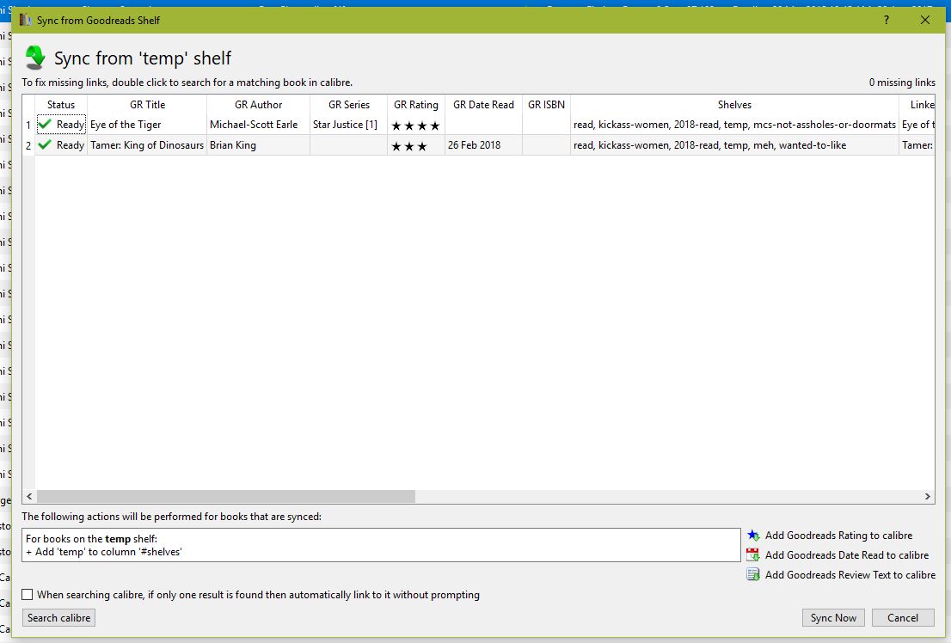Select 'Eye of the Tiger' title cell

147,125
